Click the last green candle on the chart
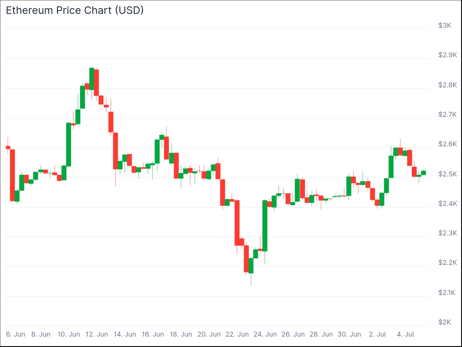Viewport: 462px width, 347px height. [x=423, y=173]
